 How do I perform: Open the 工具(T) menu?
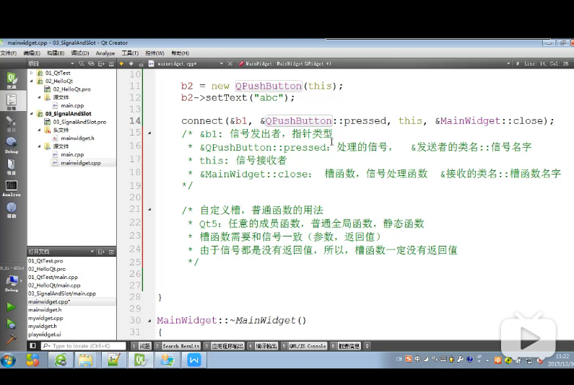130,53
